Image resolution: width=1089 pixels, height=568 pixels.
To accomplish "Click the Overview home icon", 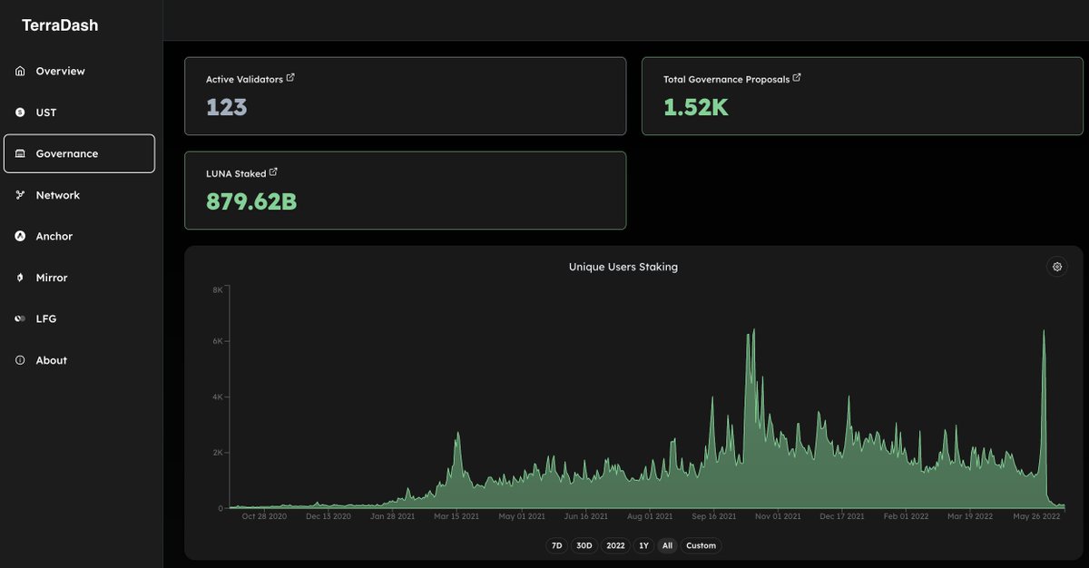I will [20, 71].
